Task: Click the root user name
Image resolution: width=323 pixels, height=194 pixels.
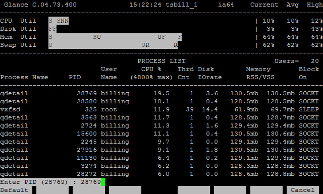Action: tap(109, 109)
